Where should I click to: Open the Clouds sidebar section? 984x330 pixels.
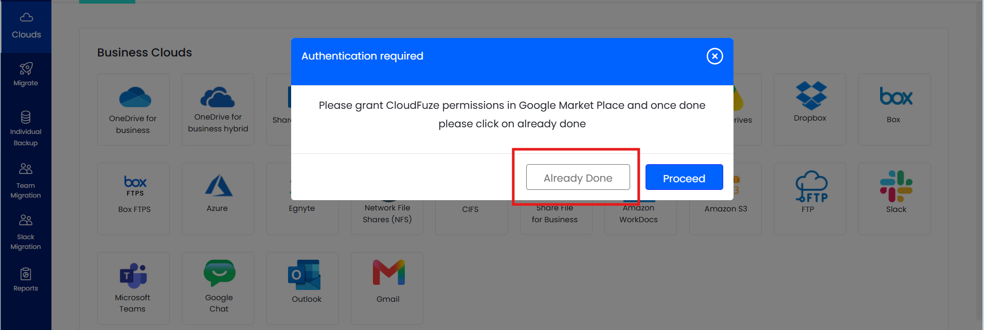point(26,26)
